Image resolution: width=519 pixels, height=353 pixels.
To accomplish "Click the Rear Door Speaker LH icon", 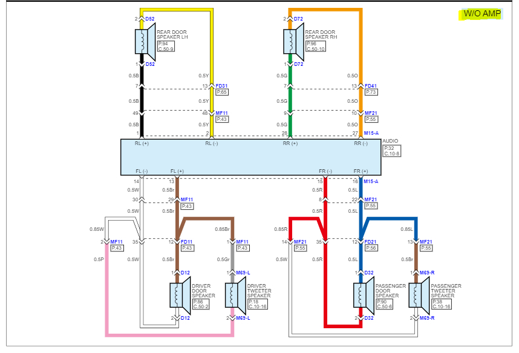I will [143, 42].
